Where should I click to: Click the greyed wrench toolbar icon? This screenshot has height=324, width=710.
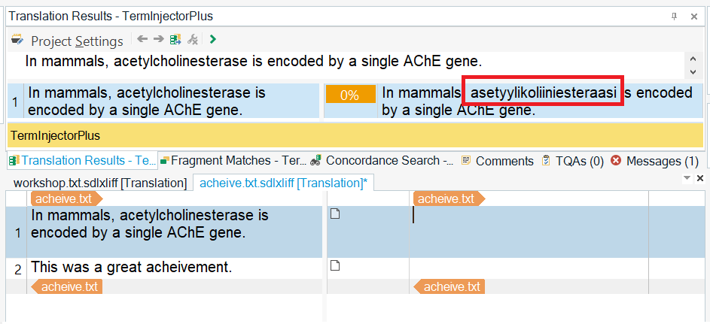click(x=193, y=40)
